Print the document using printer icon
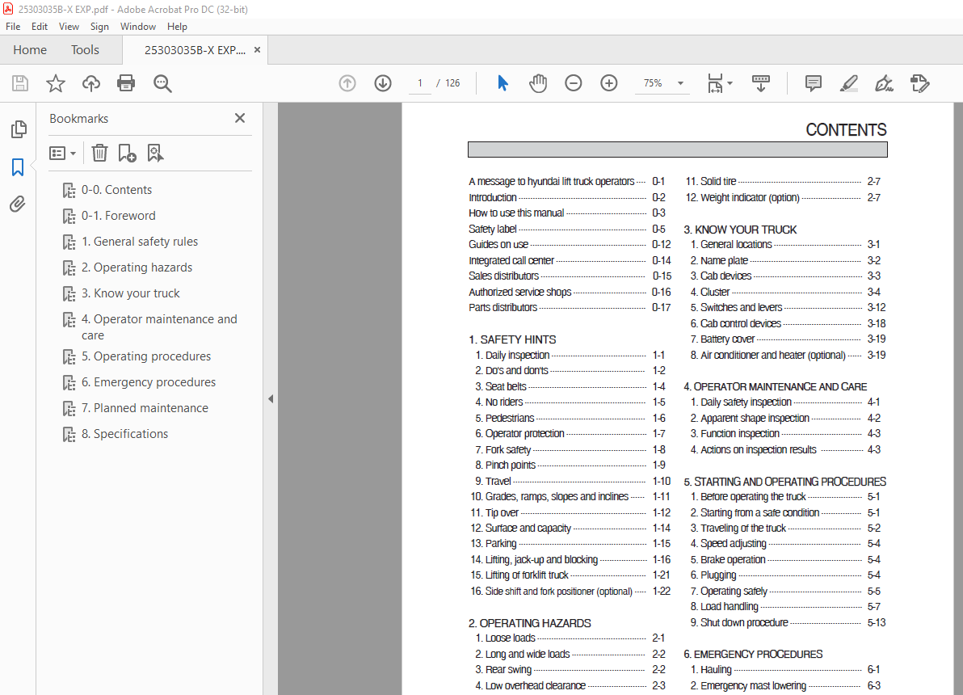The width and height of the screenshot is (963, 695). point(126,83)
